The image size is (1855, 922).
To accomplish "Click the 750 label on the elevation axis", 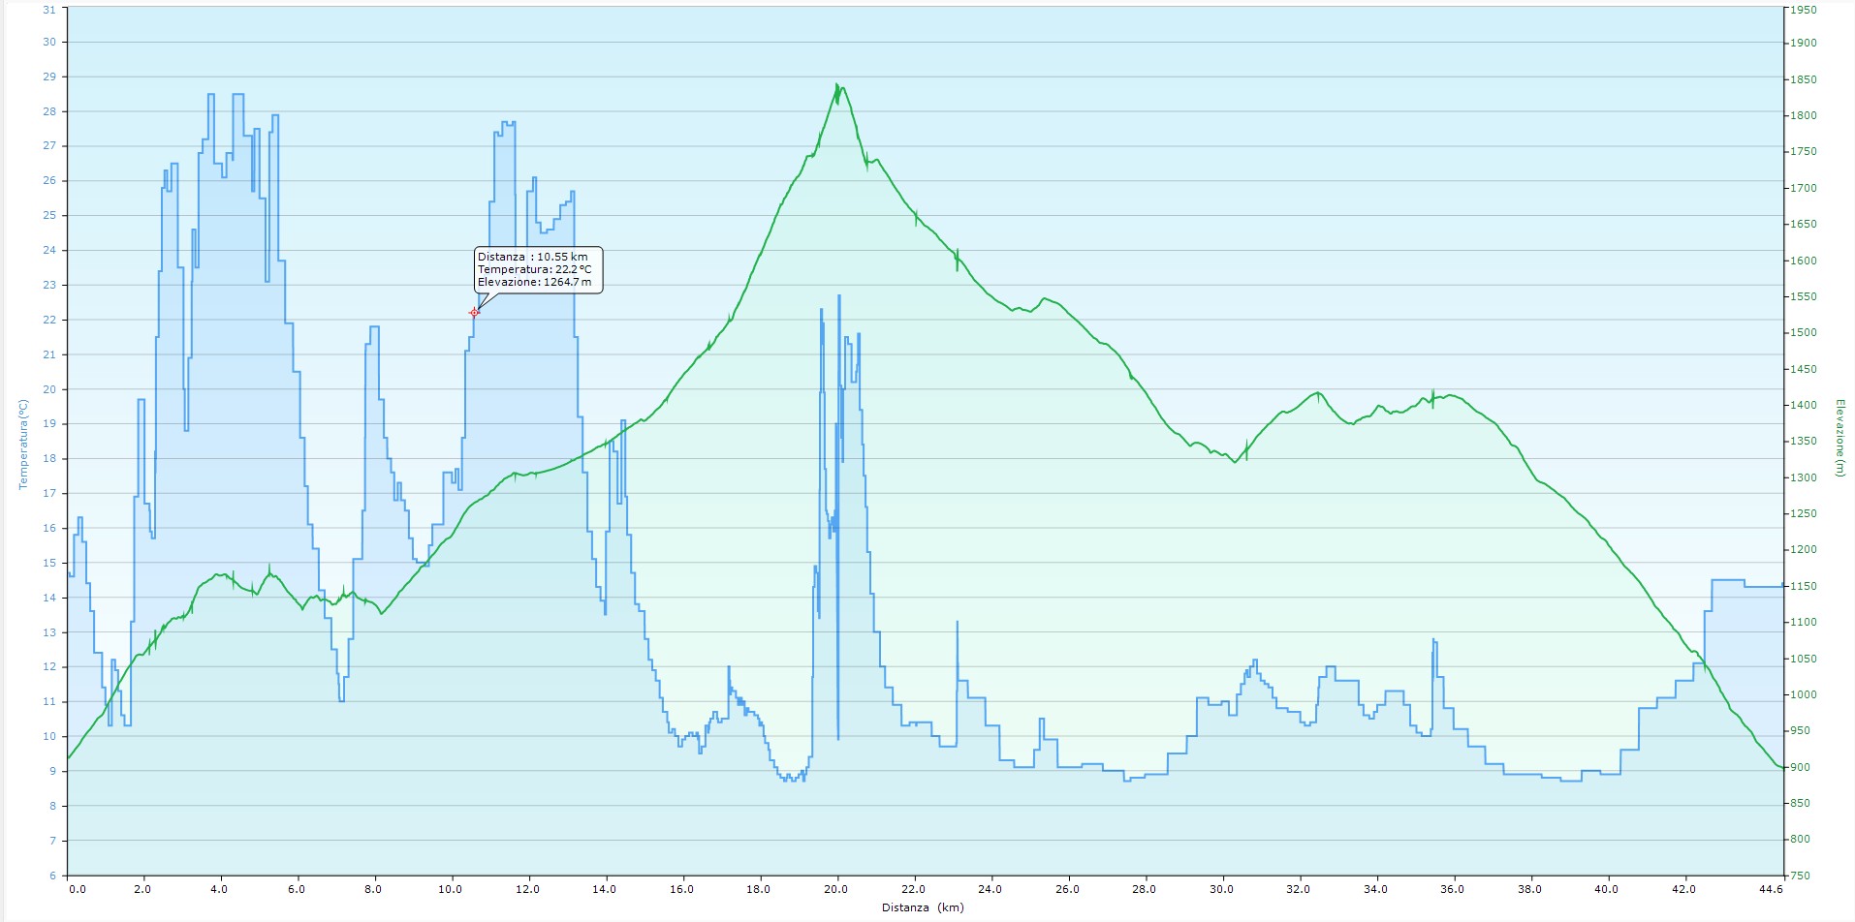I will click(x=1801, y=876).
